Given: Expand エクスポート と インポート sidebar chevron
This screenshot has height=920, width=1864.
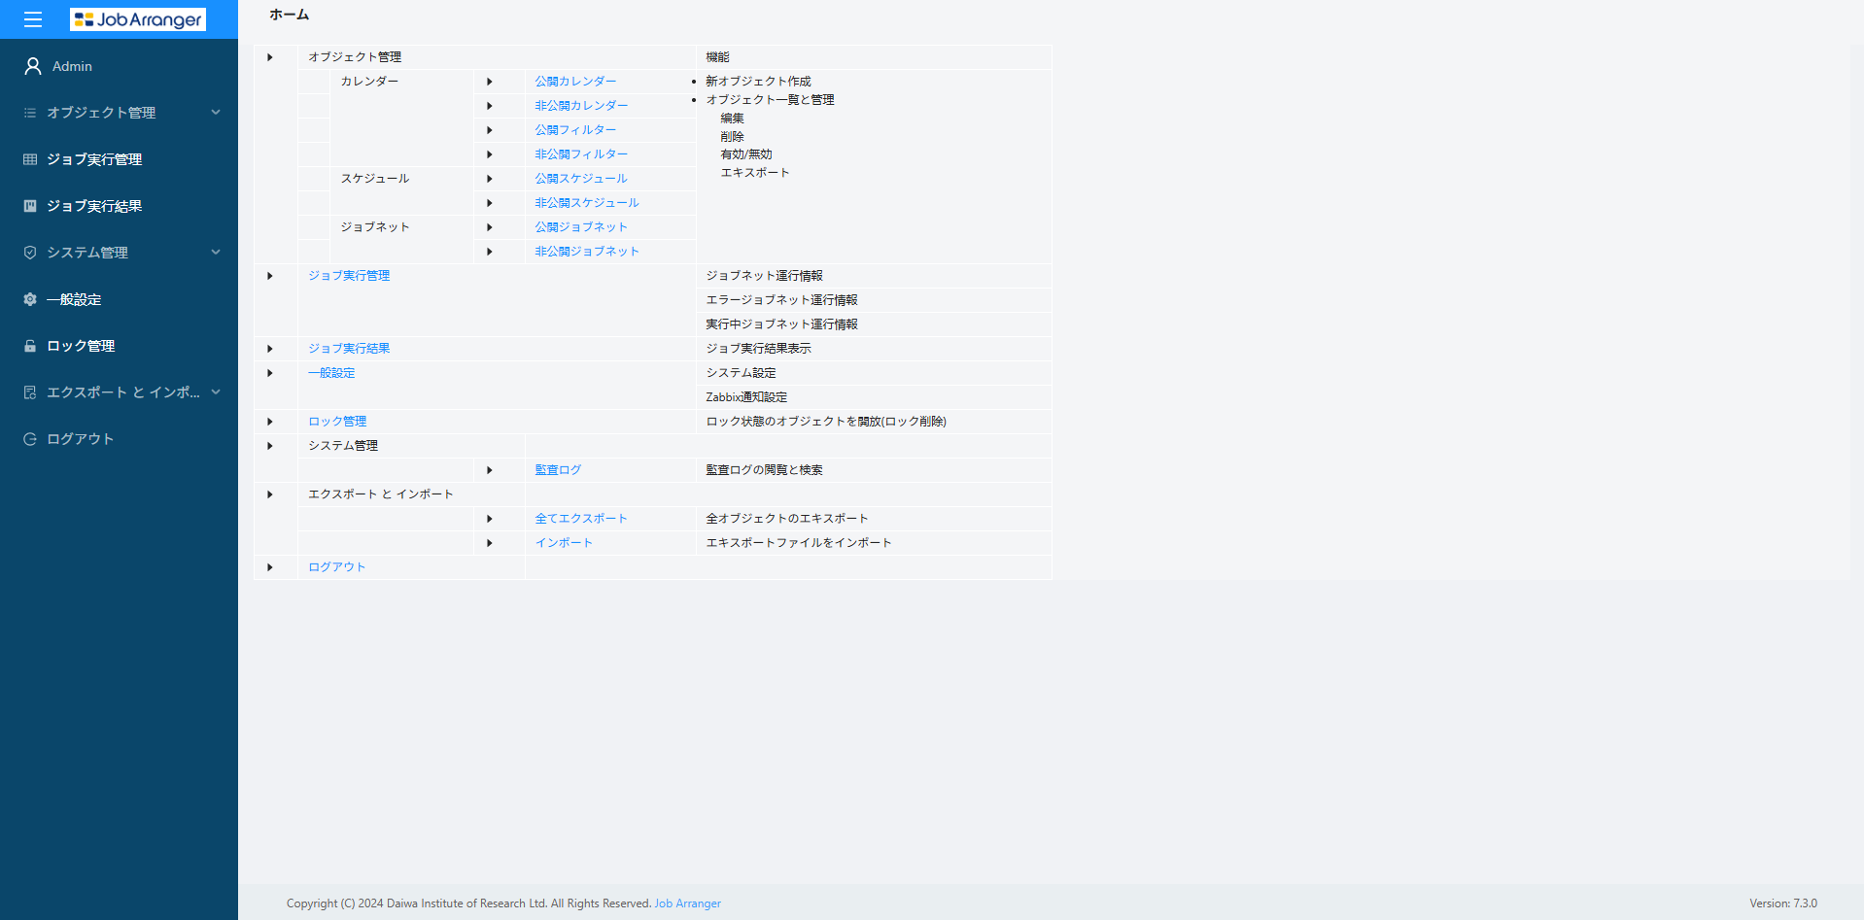Looking at the screenshot, I should (x=216, y=392).
